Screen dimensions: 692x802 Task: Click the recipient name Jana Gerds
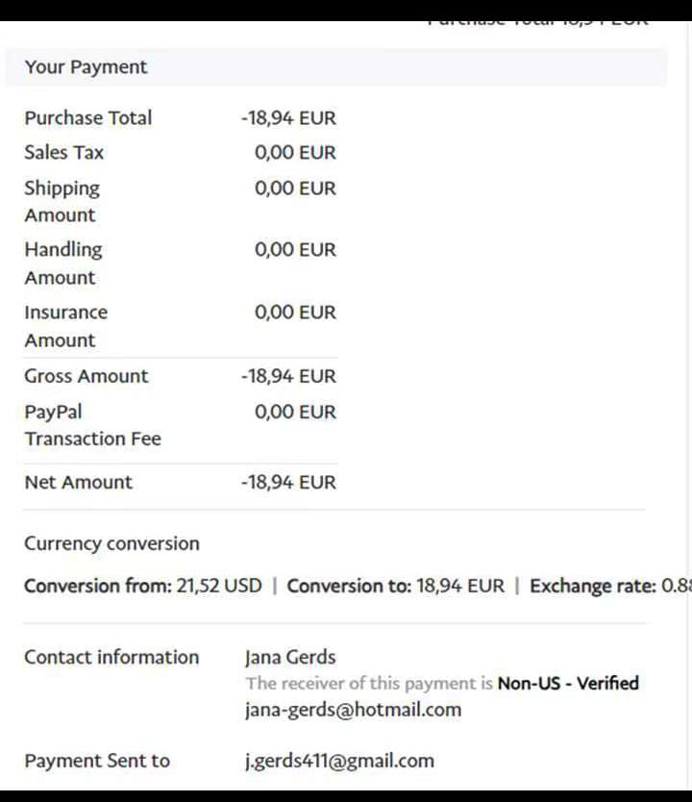tap(290, 658)
